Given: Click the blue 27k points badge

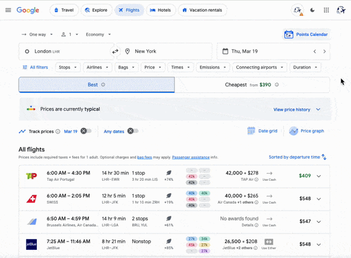Looking at the screenshot, I should [191, 239].
